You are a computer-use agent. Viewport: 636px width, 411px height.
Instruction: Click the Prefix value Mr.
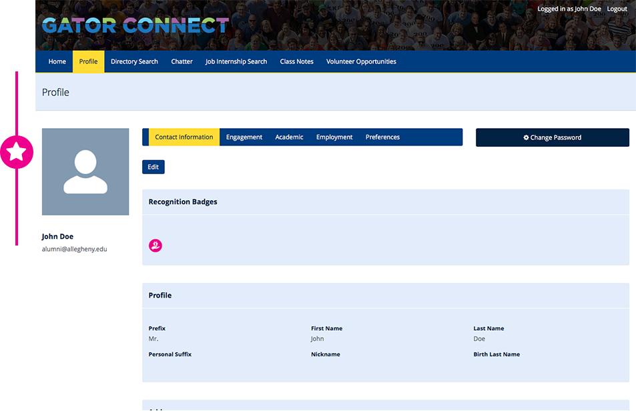[x=153, y=338]
